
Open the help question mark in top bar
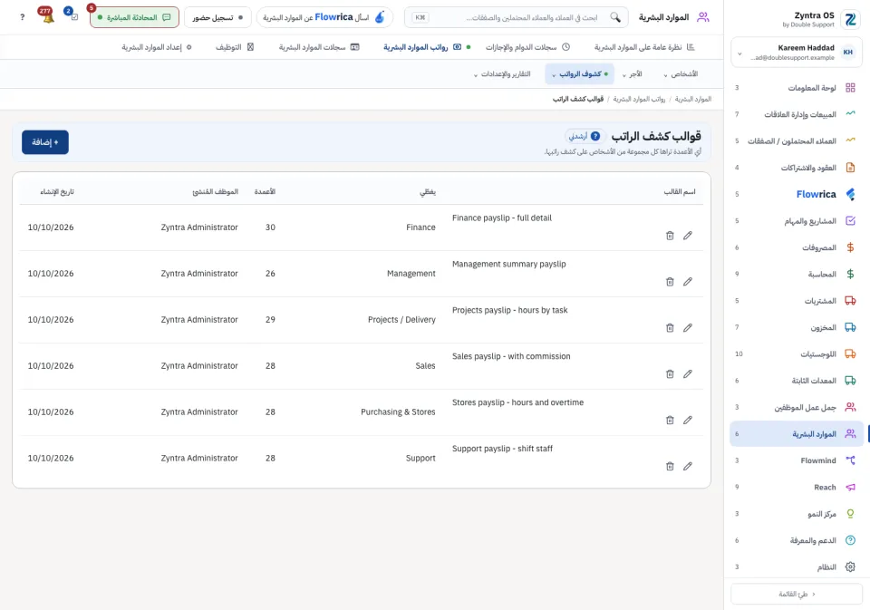pyautogui.click(x=22, y=17)
